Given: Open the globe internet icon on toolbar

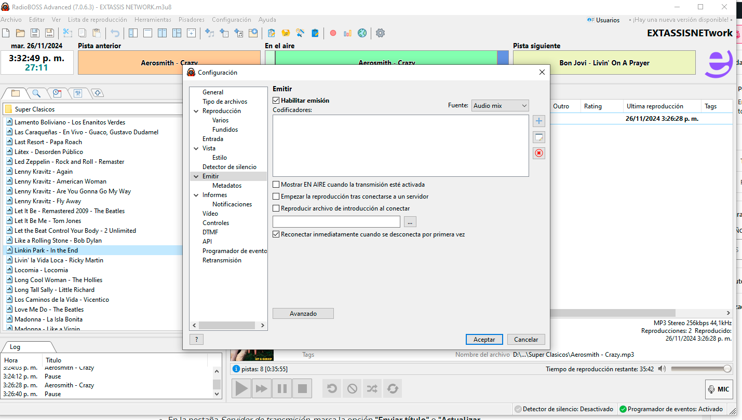Looking at the screenshot, I should [362, 33].
